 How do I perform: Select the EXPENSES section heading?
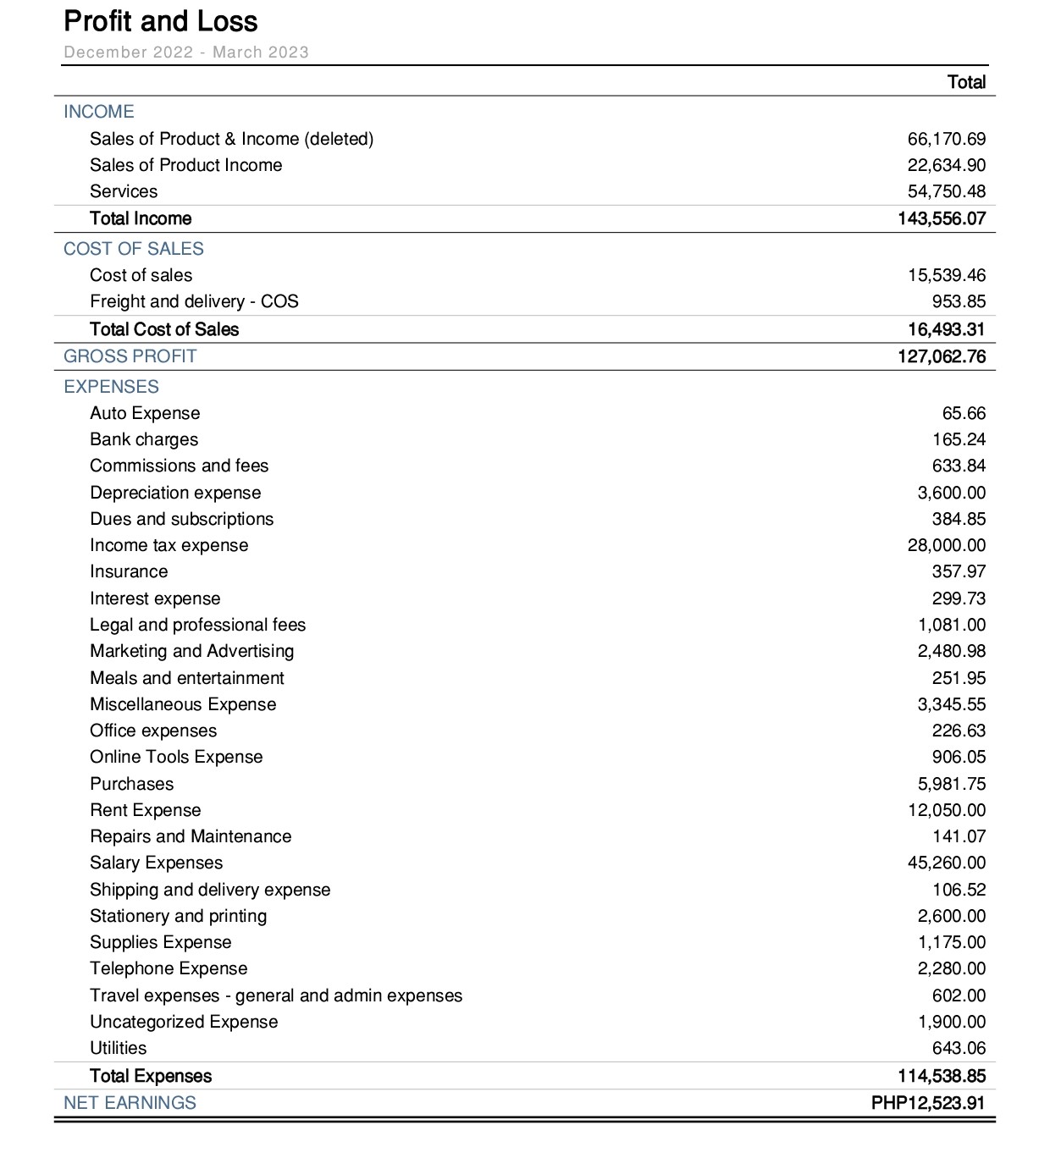click(112, 387)
